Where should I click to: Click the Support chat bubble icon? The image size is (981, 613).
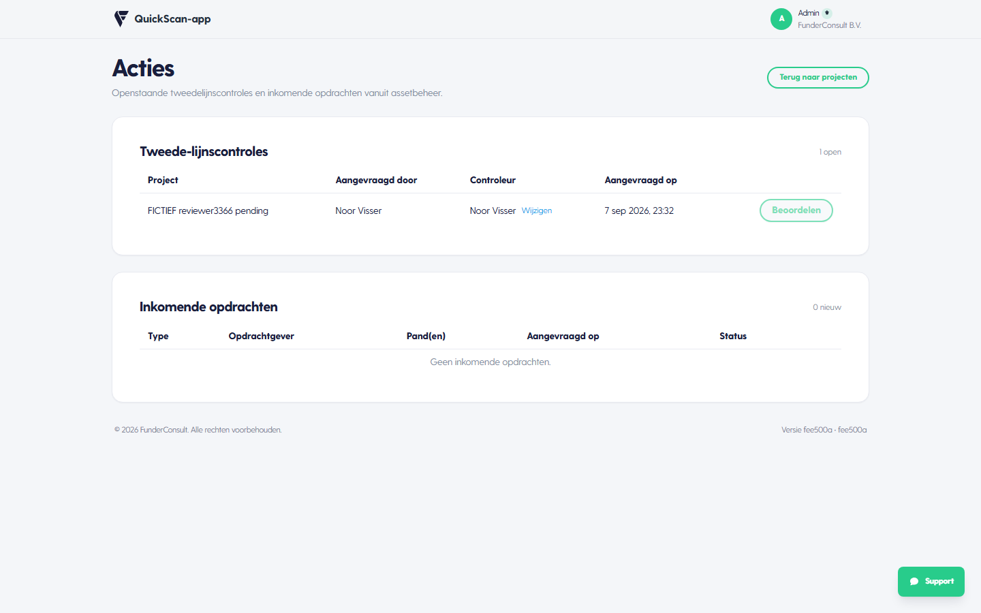(x=914, y=582)
